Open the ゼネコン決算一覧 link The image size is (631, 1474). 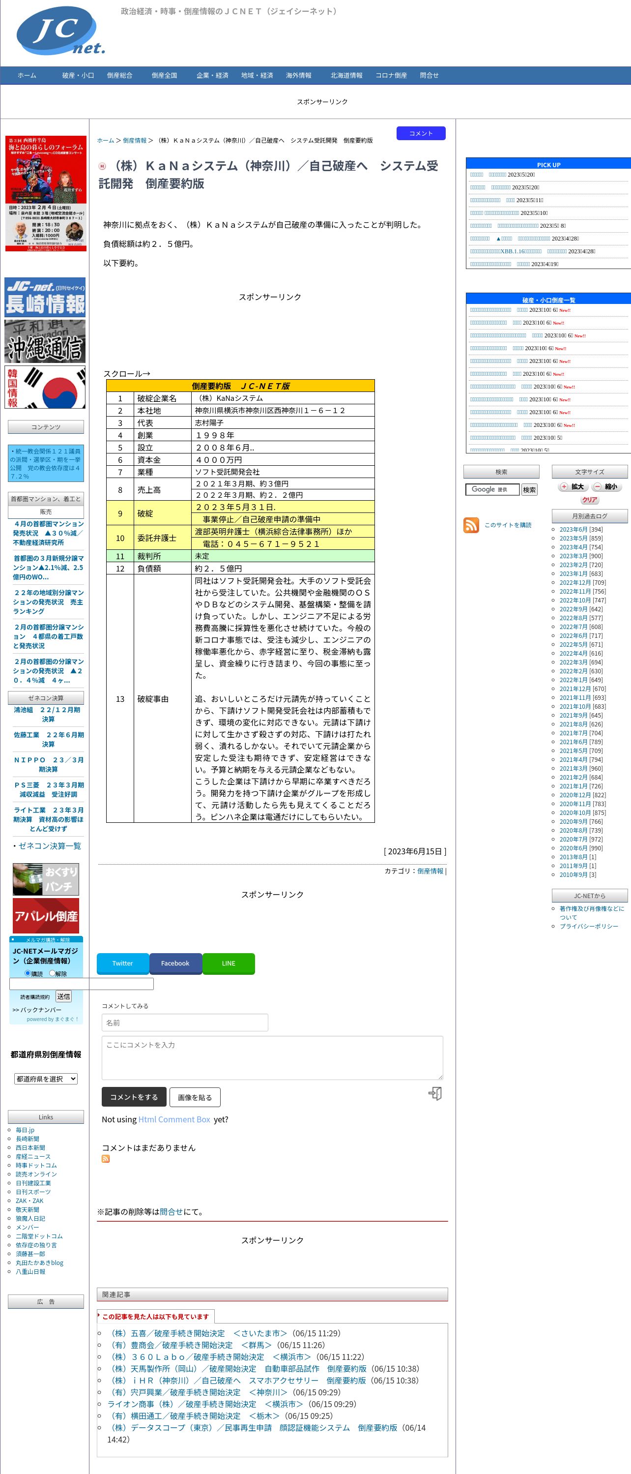[x=49, y=846]
